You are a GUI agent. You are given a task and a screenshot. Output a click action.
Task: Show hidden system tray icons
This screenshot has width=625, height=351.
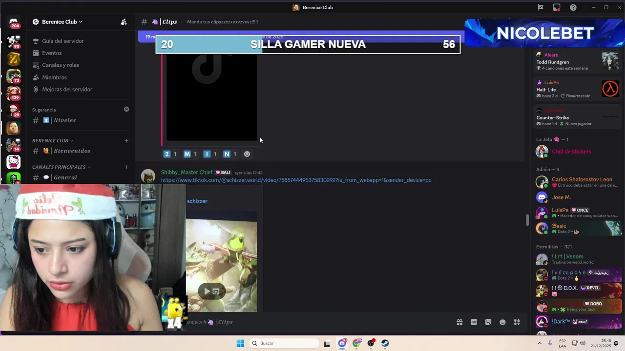point(539,343)
